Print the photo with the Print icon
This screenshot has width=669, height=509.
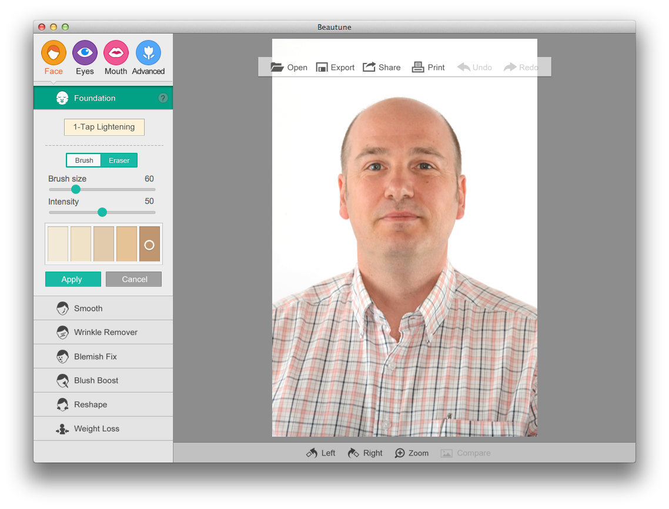418,67
